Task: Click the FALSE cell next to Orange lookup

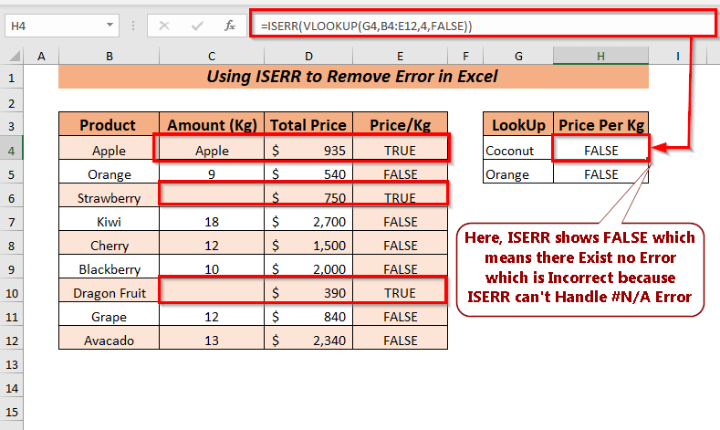Action: (600, 173)
